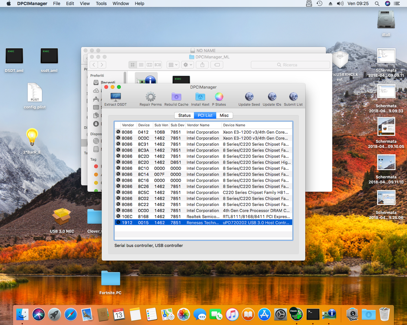
Task: Select ssdt.aml desktop file
Action: 49,60
